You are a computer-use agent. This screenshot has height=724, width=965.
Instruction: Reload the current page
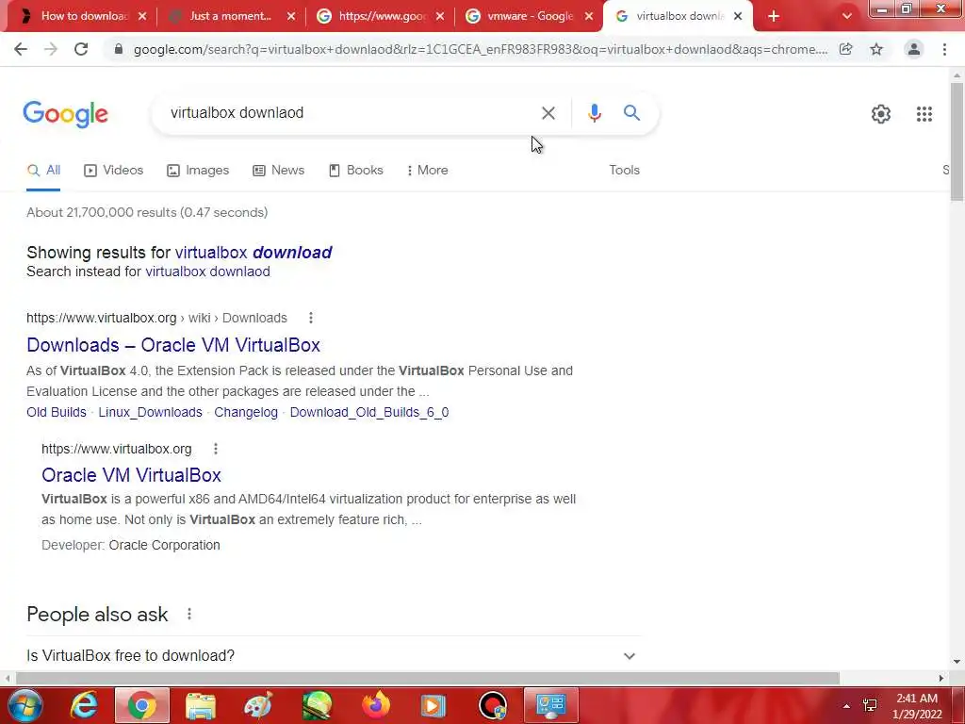[81, 49]
